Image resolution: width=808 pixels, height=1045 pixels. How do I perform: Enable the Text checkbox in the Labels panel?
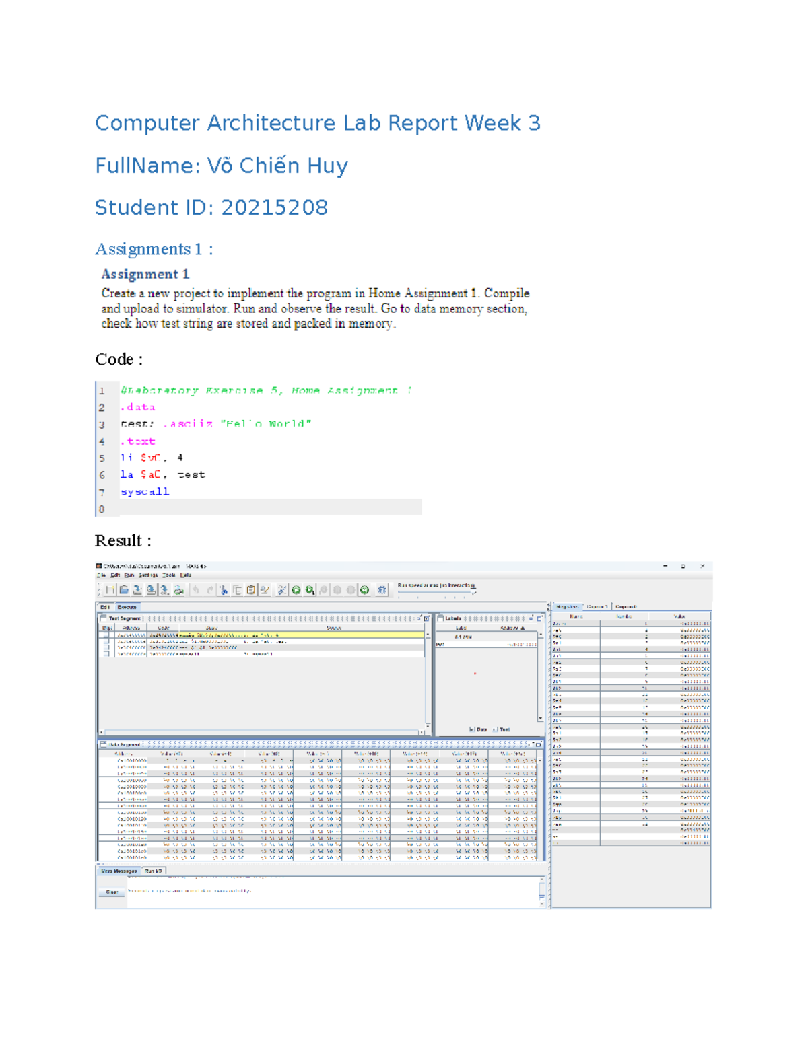click(x=495, y=730)
